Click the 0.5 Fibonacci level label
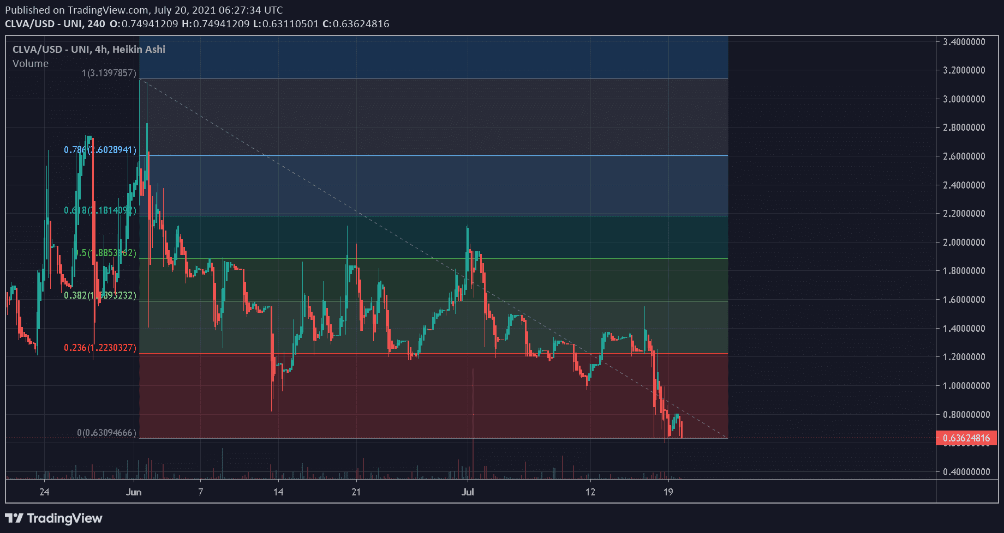 pos(105,253)
